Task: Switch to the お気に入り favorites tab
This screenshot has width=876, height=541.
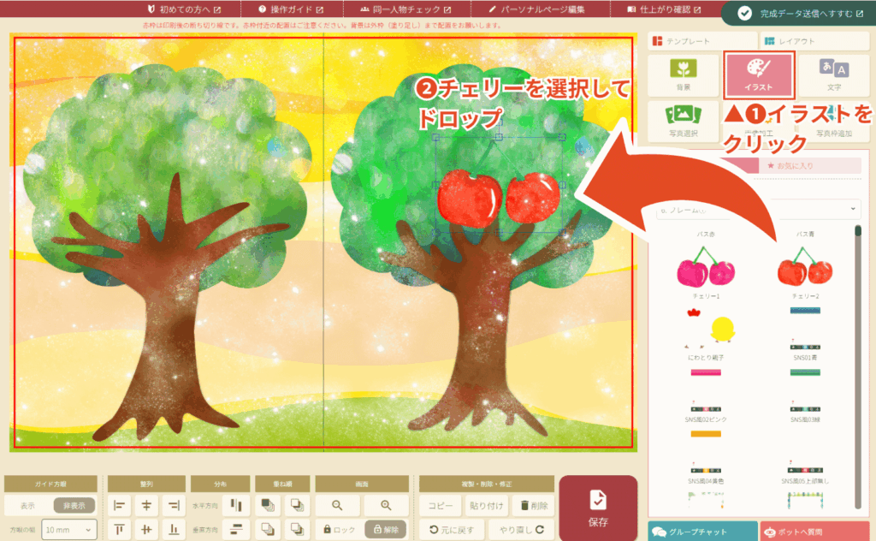Action: coord(810,165)
